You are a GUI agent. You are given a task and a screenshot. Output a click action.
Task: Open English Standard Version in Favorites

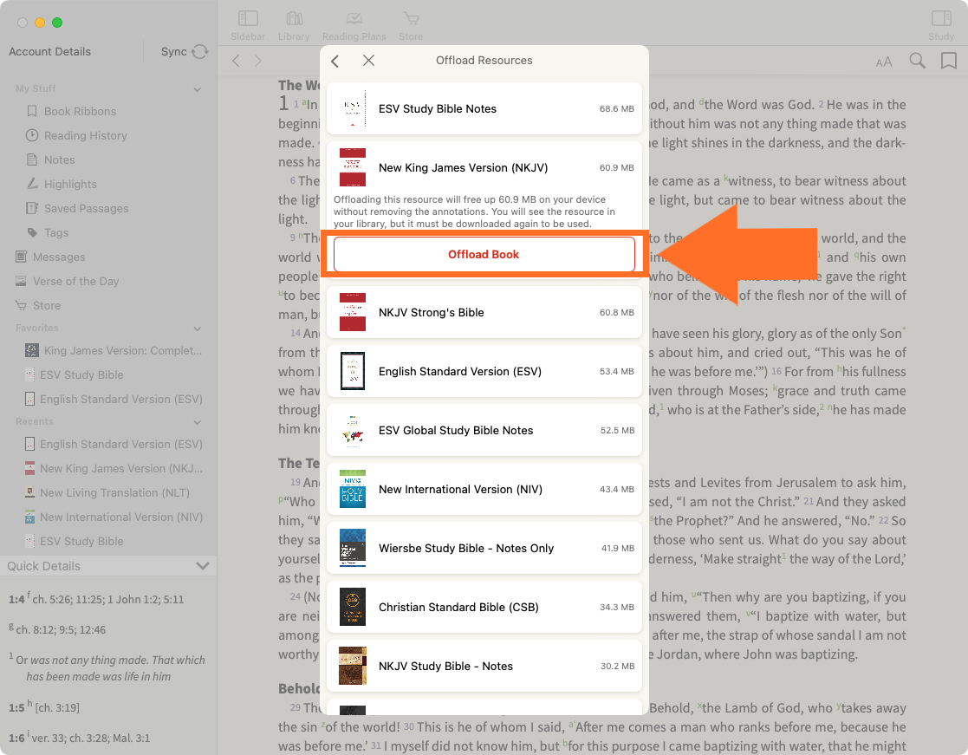pos(114,400)
